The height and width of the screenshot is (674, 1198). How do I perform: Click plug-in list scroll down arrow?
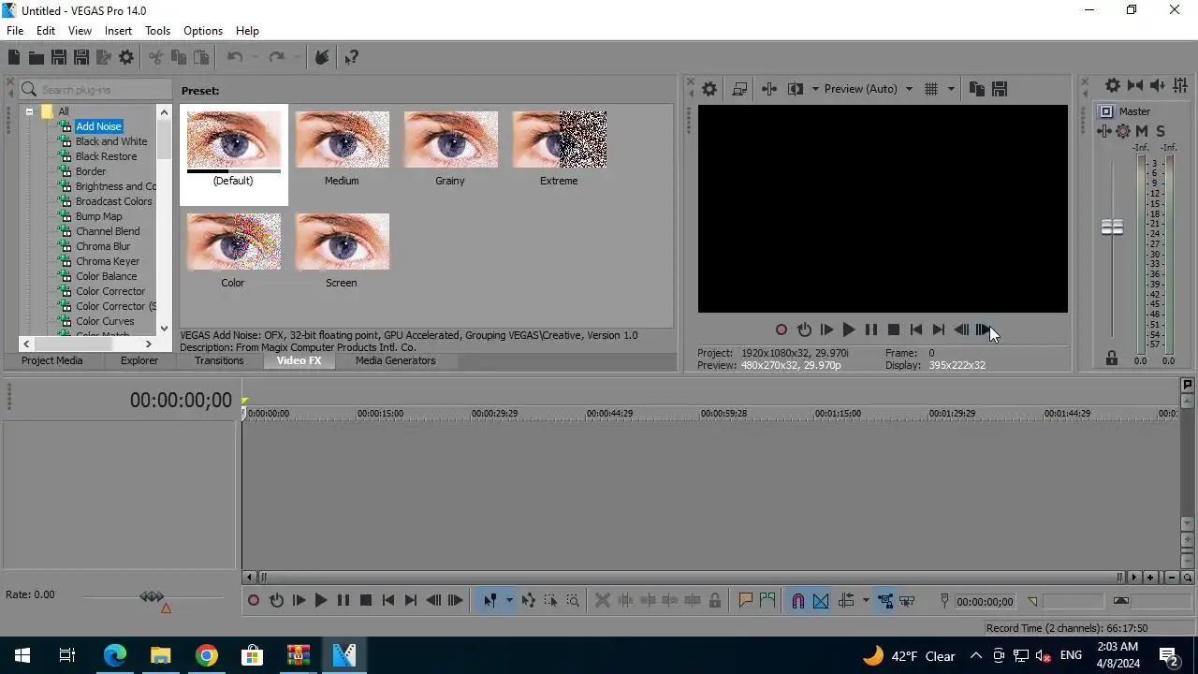pyautogui.click(x=165, y=329)
